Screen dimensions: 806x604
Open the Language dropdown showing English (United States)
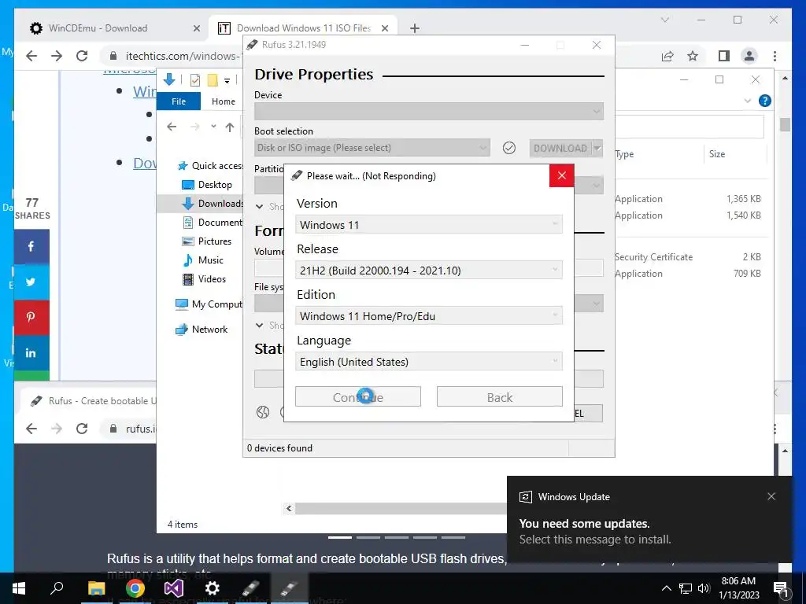(x=429, y=362)
